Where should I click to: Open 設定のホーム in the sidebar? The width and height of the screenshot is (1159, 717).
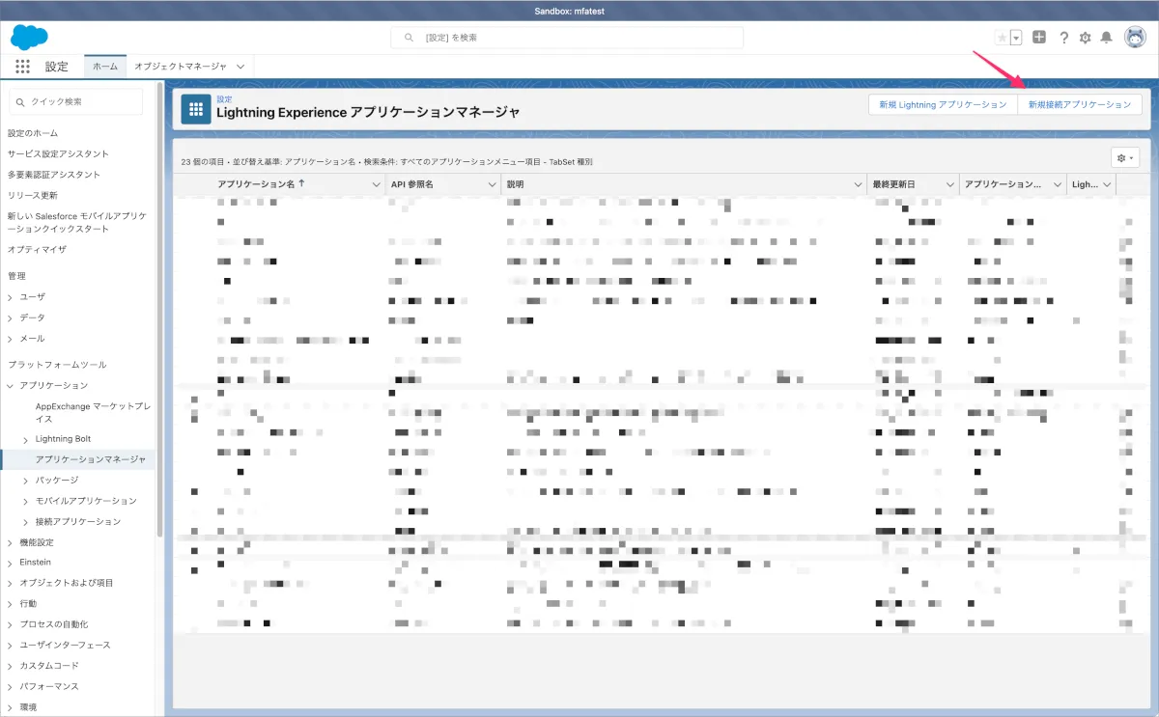tap(33, 133)
